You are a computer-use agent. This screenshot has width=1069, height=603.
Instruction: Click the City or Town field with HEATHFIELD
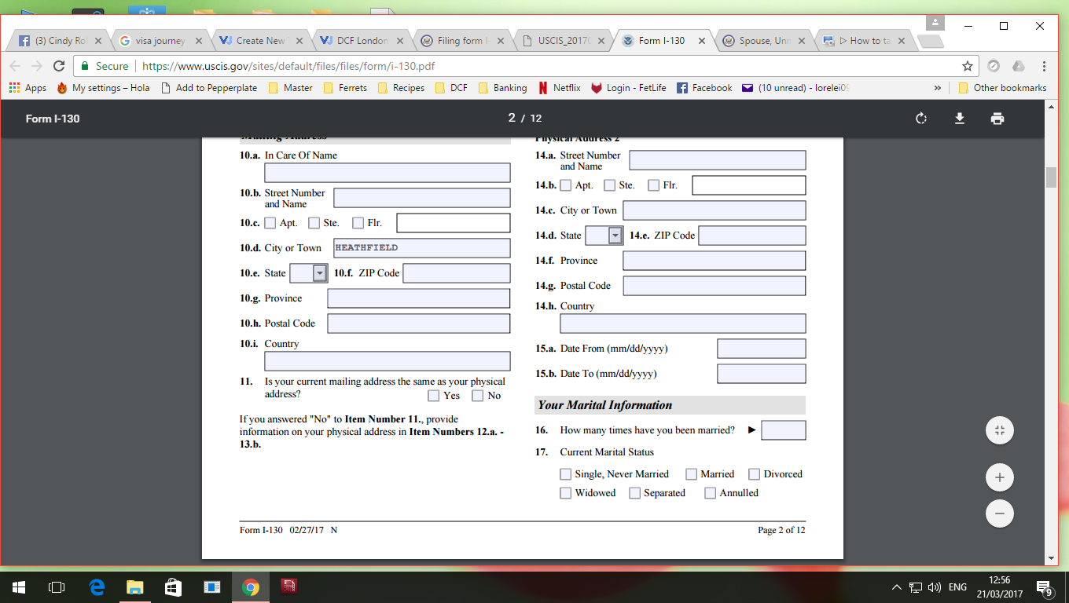[x=422, y=248]
